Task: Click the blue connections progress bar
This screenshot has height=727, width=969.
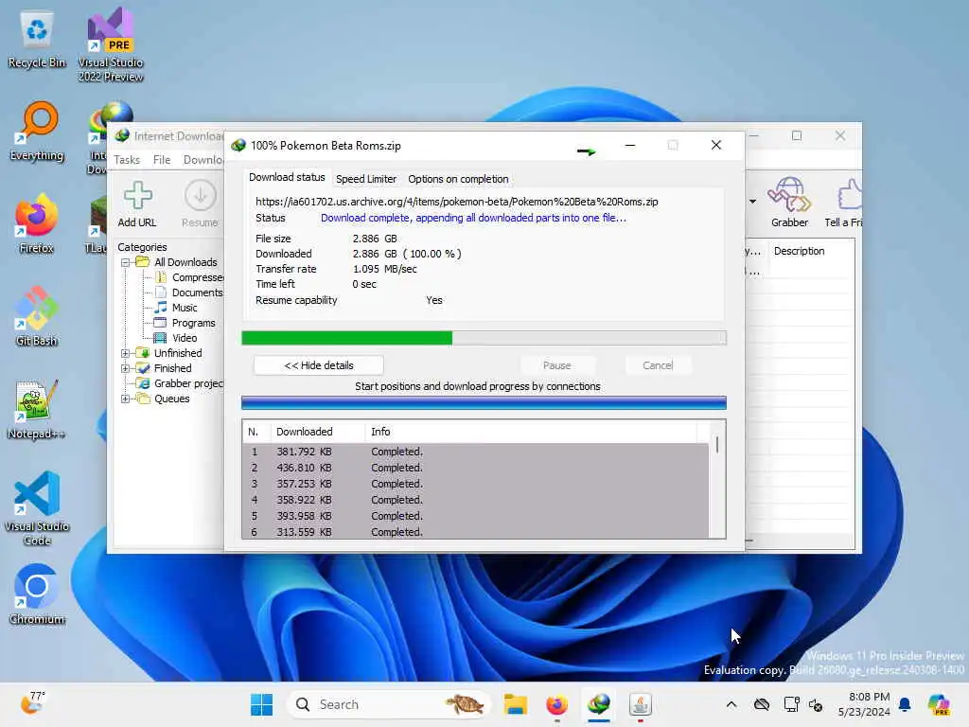Action: pos(484,403)
